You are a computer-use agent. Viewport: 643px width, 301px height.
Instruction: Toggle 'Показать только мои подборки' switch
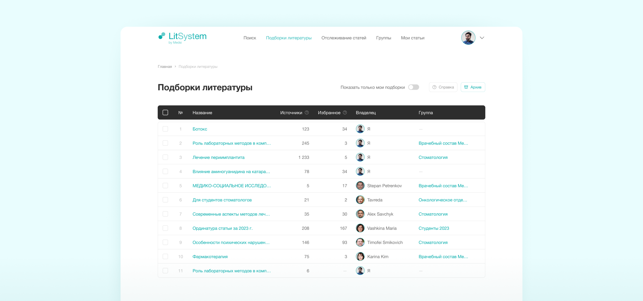pos(414,87)
